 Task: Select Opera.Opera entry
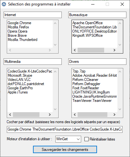(17, 31)
